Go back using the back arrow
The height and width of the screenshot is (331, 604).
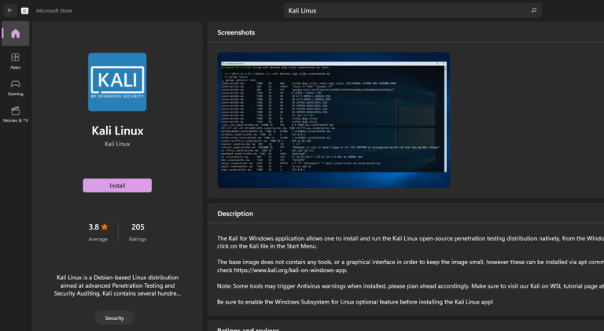(x=10, y=10)
